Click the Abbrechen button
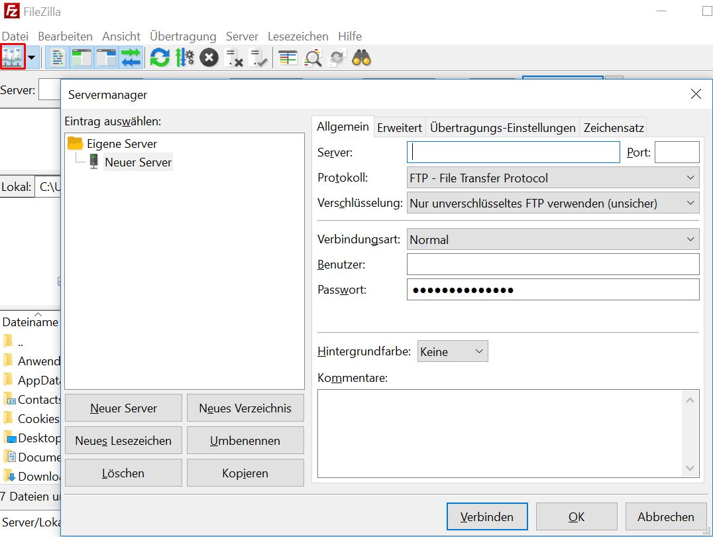The width and height of the screenshot is (713, 537). [666, 516]
